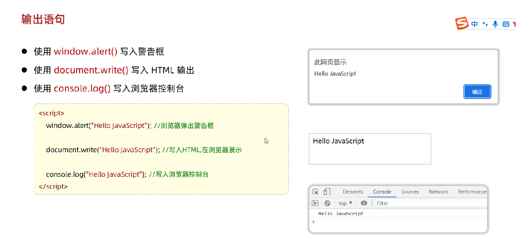Toggle the live expression eye icon
Image resolution: width=516 pixels, height=238 pixels.
(x=364, y=203)
